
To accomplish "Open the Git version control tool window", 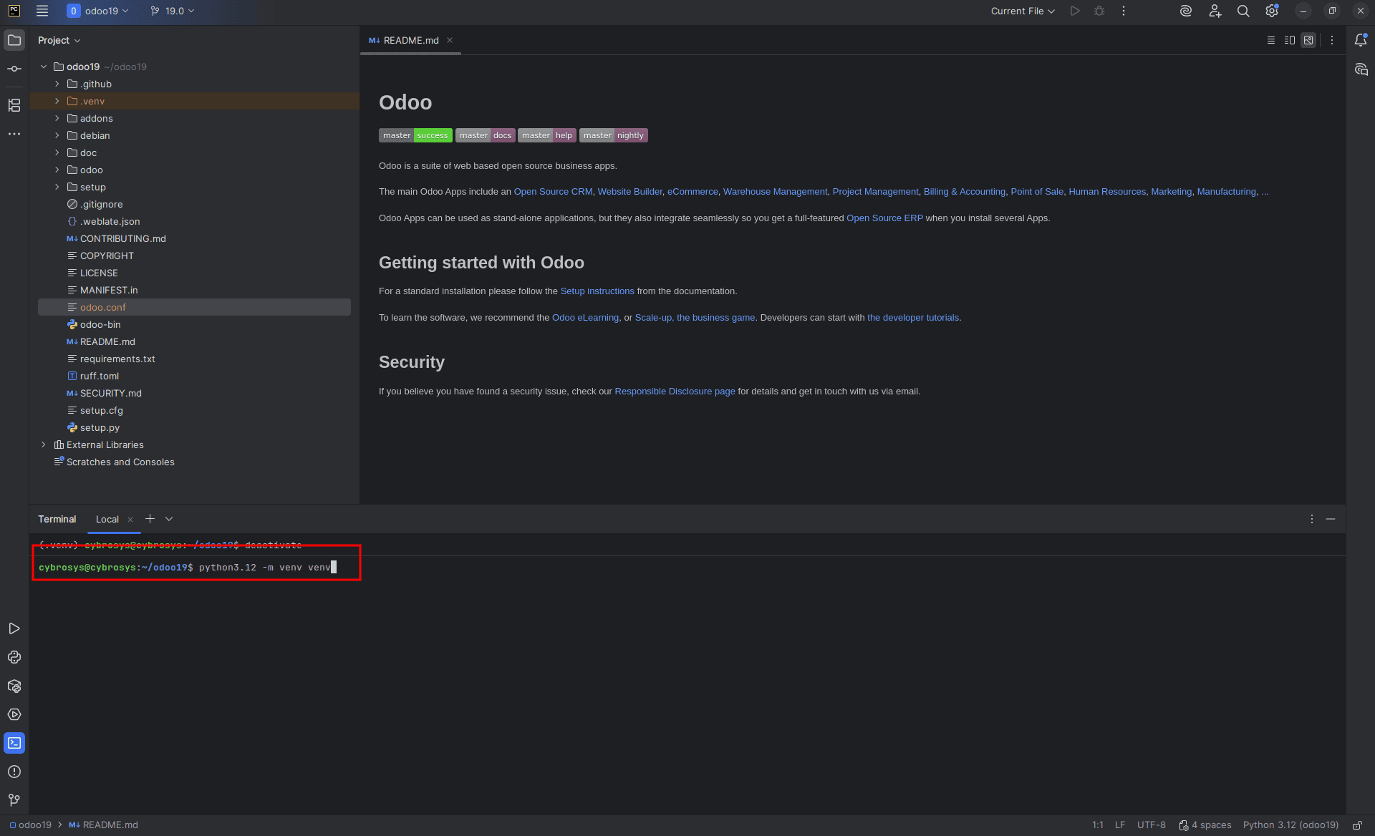I will pos(14,800).
